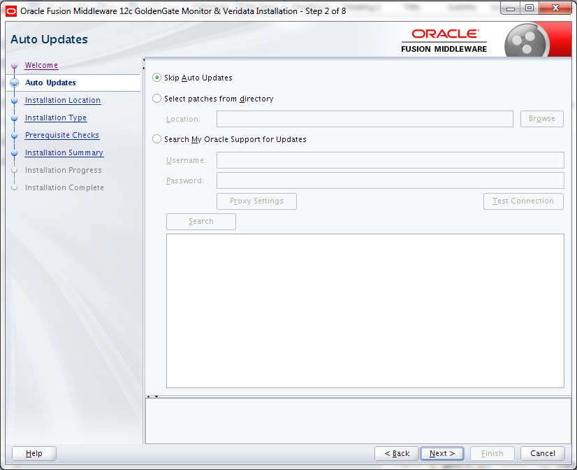Click Installation Complete step label
Screen dimensions: 577x470
click(64, 187)
